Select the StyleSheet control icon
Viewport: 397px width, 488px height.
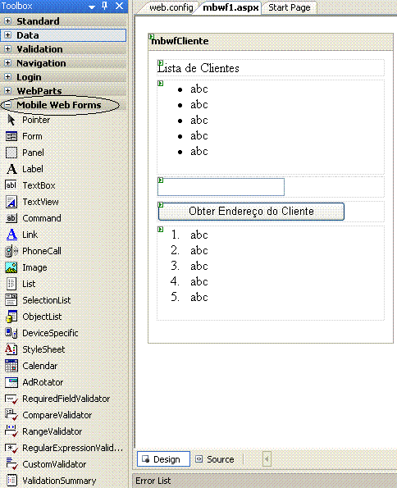coord(11,349)
